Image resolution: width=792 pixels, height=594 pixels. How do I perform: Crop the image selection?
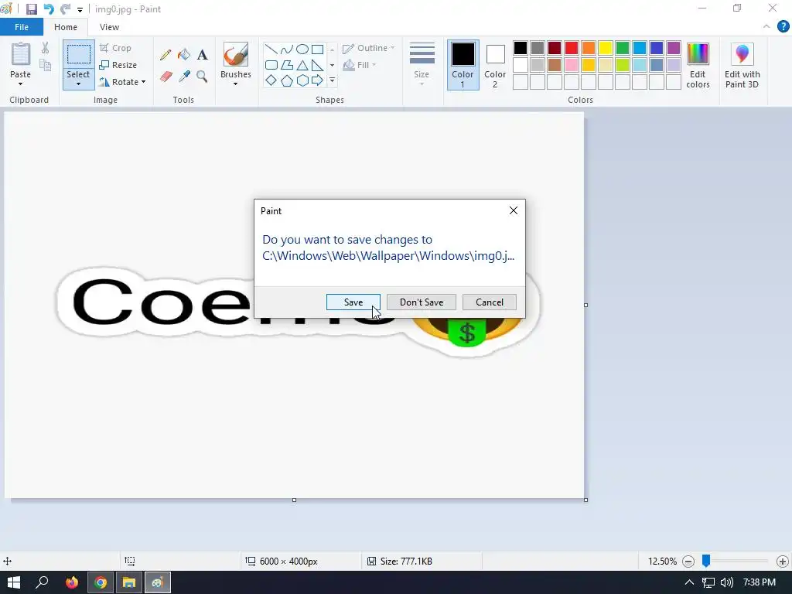click(x=116, y=48)
